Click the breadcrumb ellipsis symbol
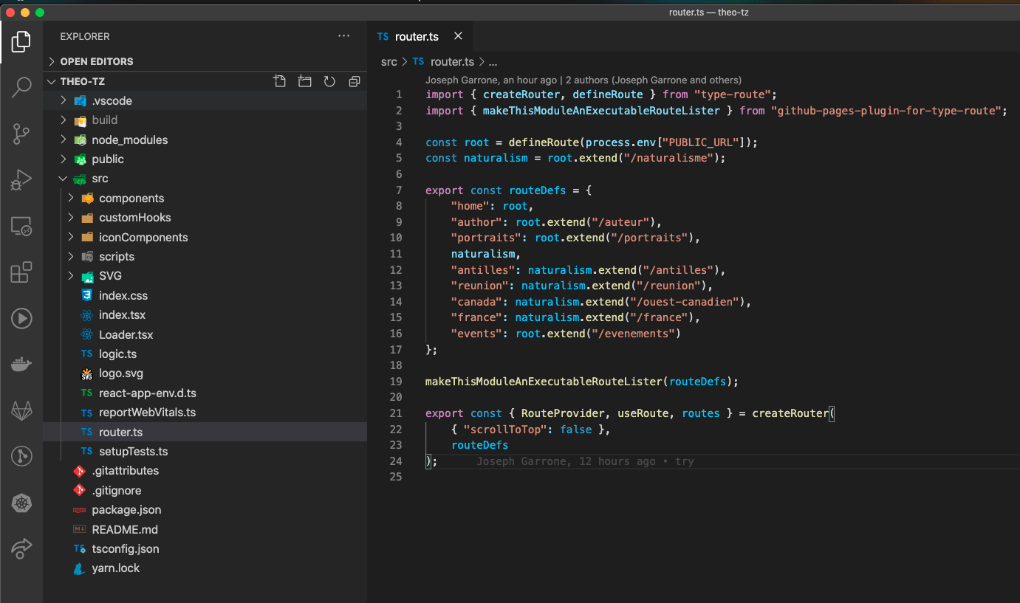The height and width of the screenshot is (603, 1020). coord(493,62)
